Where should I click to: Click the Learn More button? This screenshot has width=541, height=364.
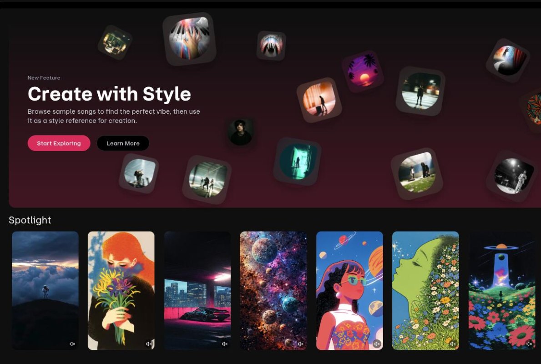pyautogui.click(x=122, y=143)
